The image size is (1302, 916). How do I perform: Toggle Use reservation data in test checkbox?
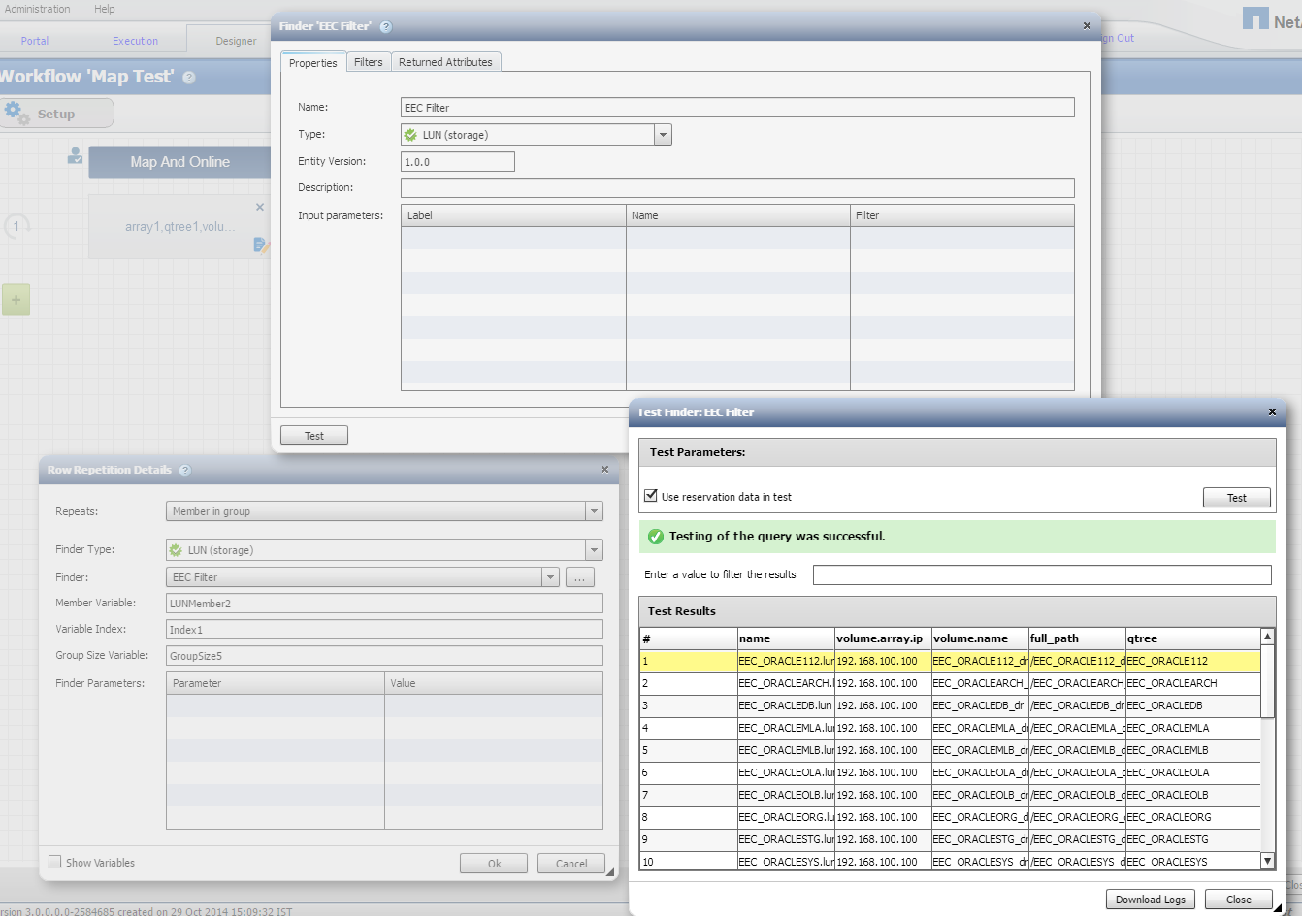coord(651,496)
